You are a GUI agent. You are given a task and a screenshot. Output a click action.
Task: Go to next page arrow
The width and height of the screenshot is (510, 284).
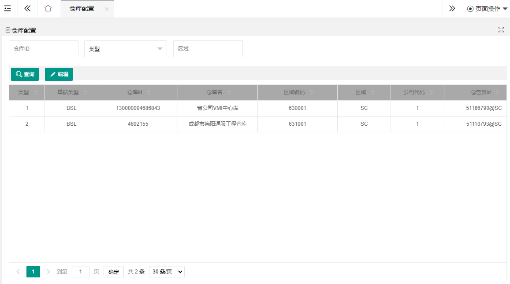48,272
